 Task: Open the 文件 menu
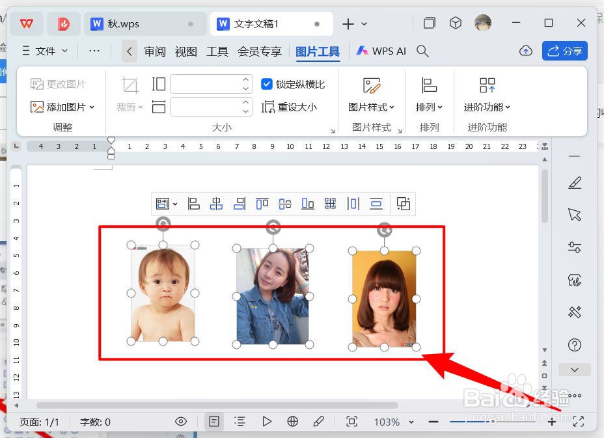(45, 51)
